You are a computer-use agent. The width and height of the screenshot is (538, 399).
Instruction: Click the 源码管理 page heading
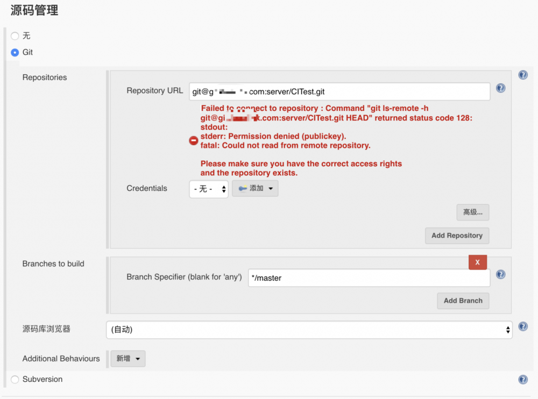(x=34, y=10)
